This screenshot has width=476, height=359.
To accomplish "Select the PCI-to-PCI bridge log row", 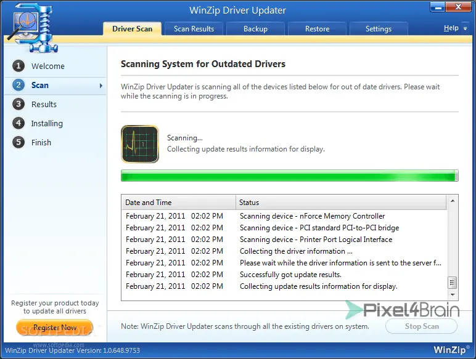I will tap(284, 228).
